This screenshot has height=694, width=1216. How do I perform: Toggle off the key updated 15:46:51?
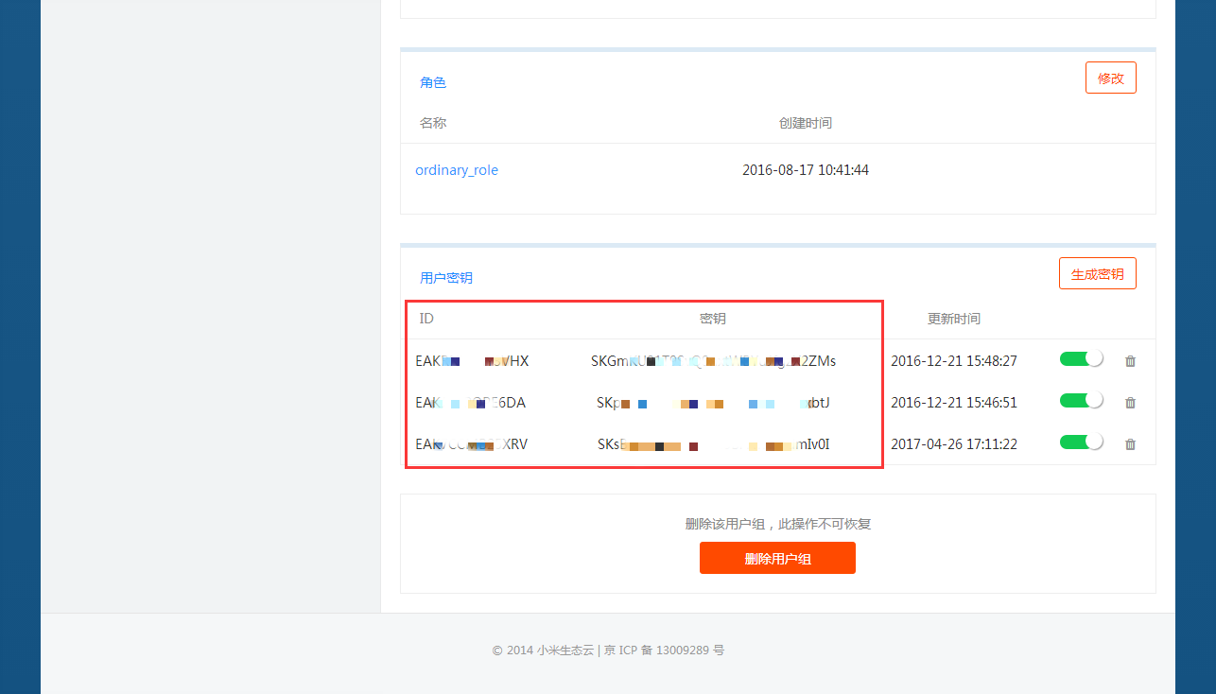tap(1081, 401)
